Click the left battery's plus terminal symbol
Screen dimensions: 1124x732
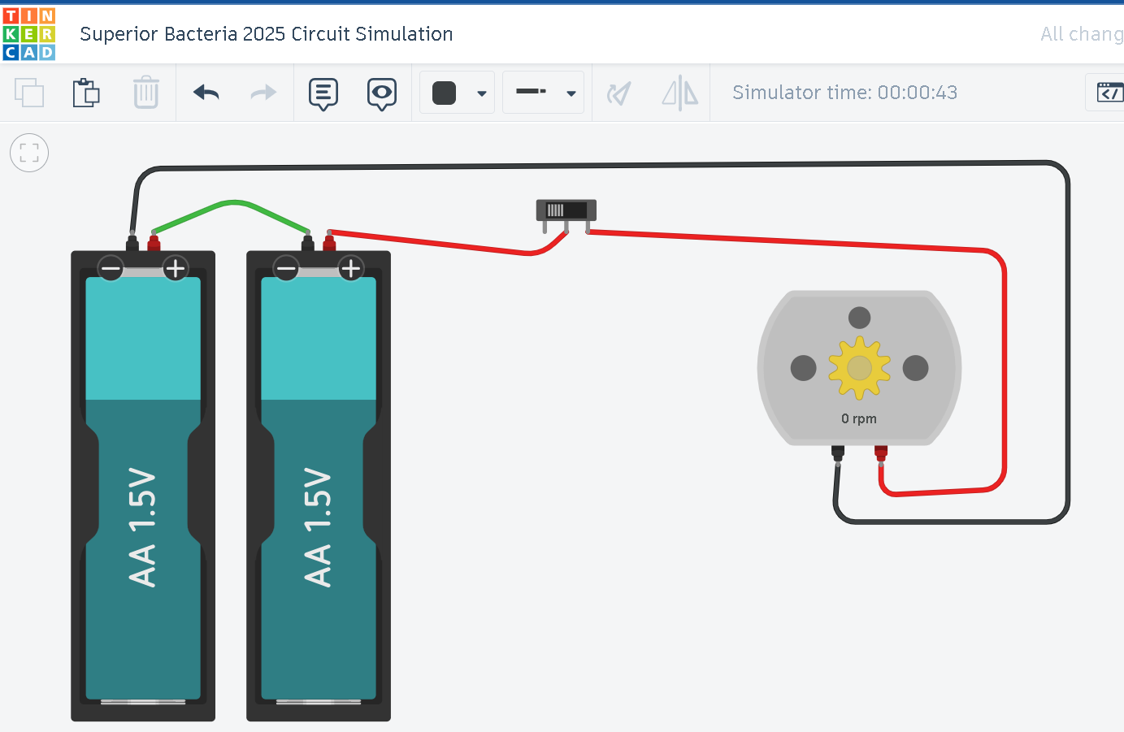click(x=176, y=268)
